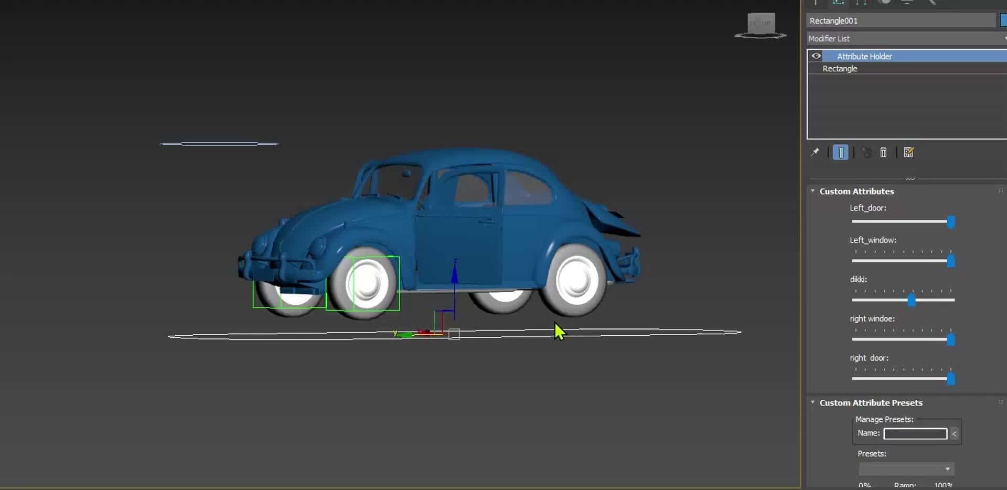Enable Show End Result in modifier stack
Viewport: 1007px width, 490px height.
point(840,152)
